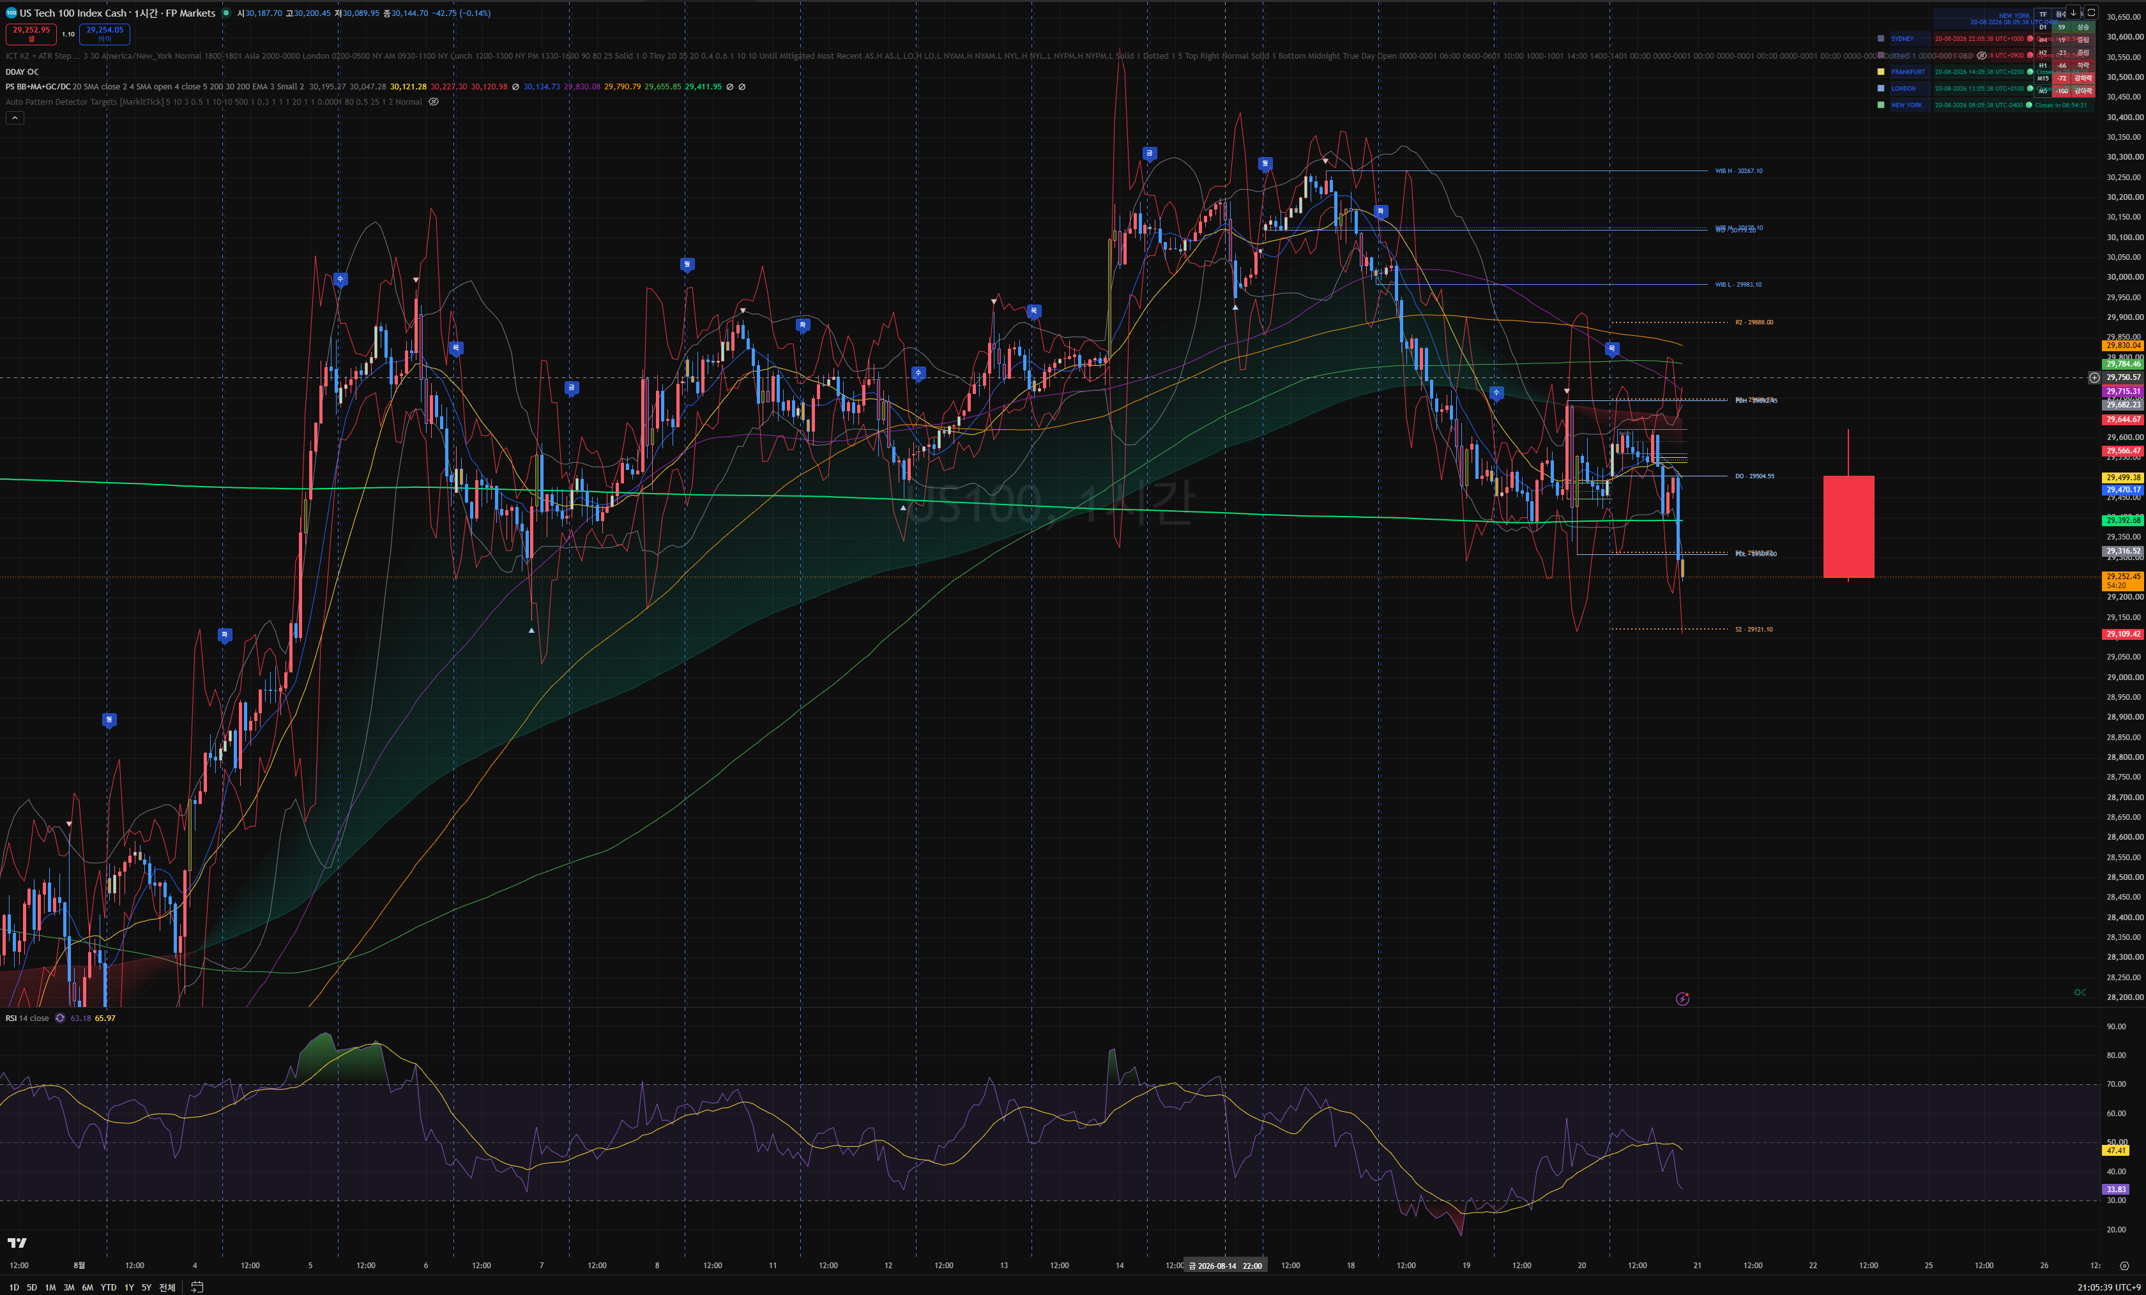
Task: Select the YTD time range
Action: point(108,1287)
